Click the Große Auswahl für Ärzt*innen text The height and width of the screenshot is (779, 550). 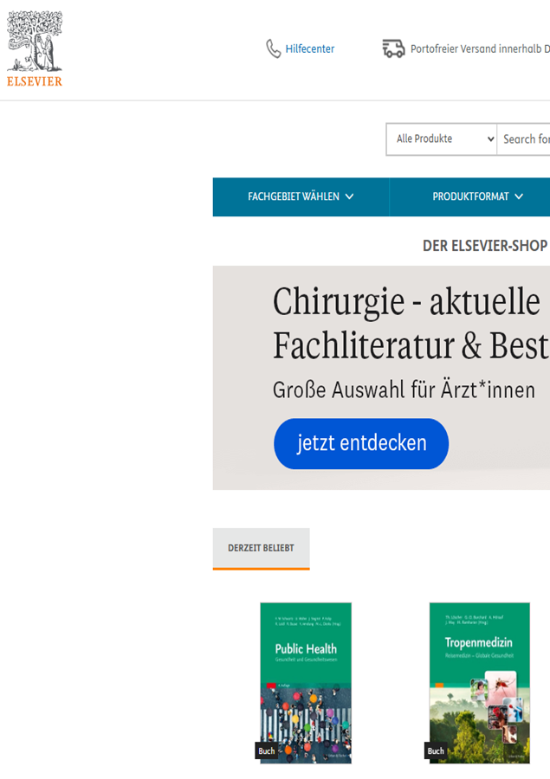tap(404, 390)
